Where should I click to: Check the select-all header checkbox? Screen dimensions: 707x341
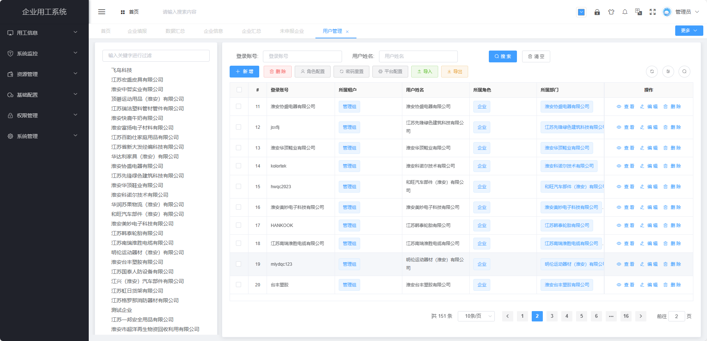tap(239, 90)
